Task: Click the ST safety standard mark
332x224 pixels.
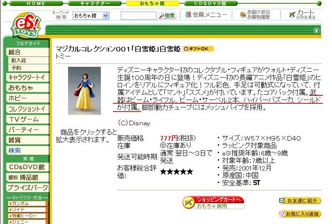Action: point(256,183)
